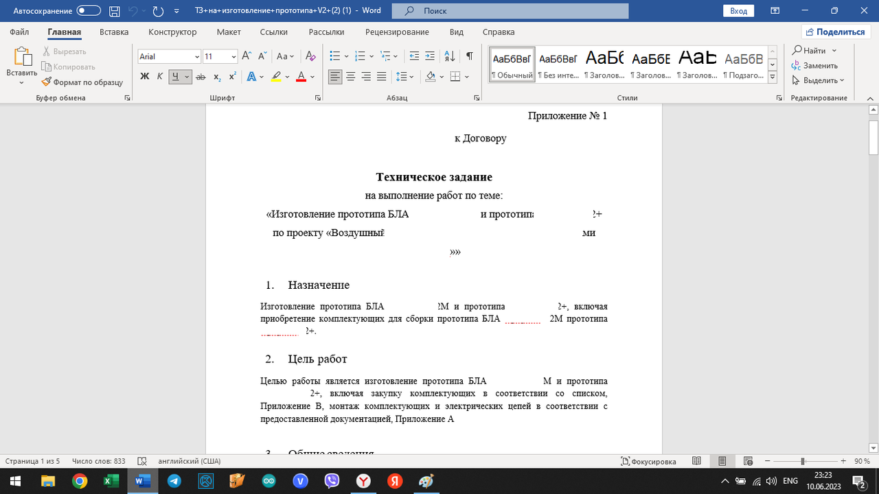Open the Вставка ribbon tab

pyautogui.click(x=113, y=32)
